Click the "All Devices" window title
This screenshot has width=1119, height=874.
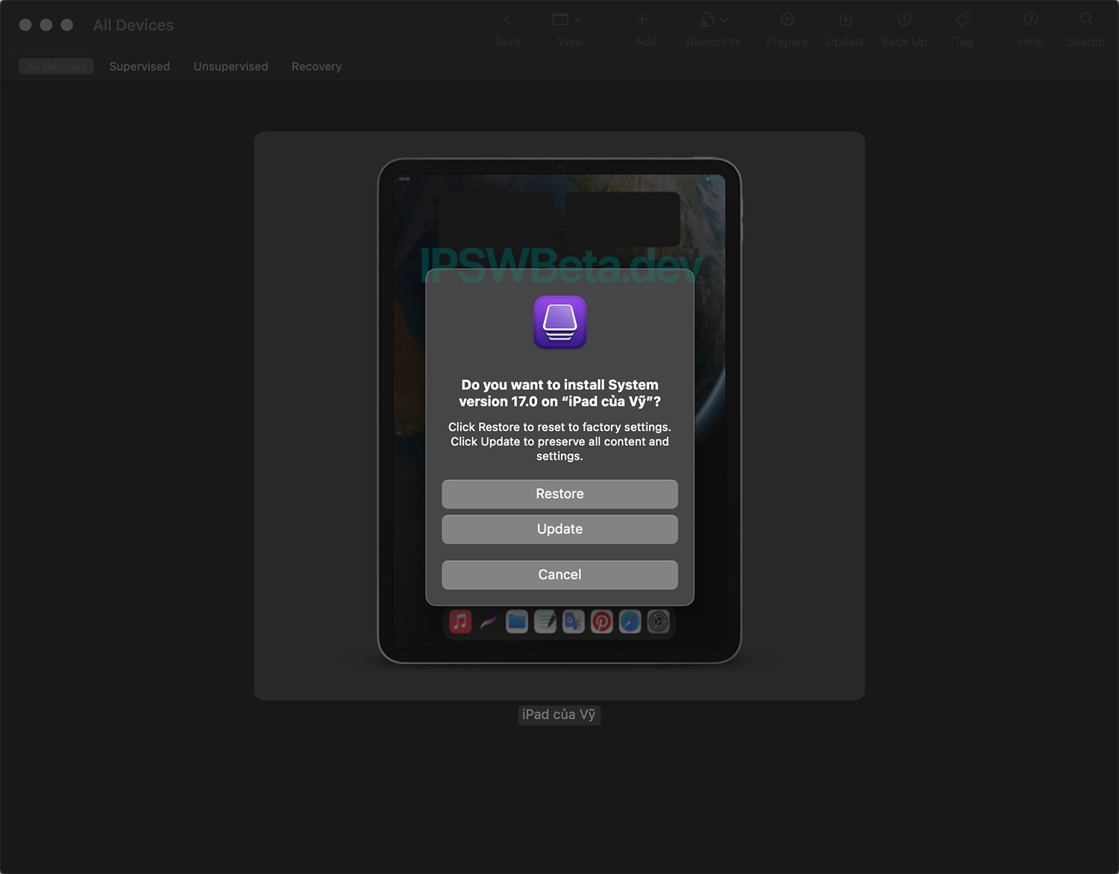134,25
